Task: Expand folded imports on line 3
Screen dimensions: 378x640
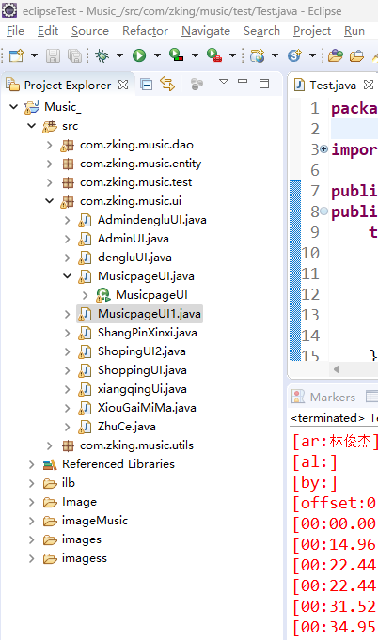Action: pyautogui.click(x=324, y=149)
